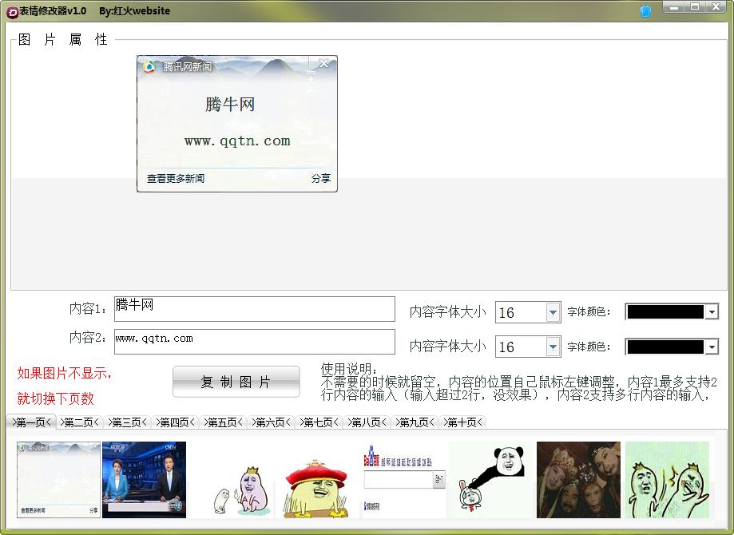Click the app logo icon in title bar
The width and height of the screenshot is (734, 535).
12,11
